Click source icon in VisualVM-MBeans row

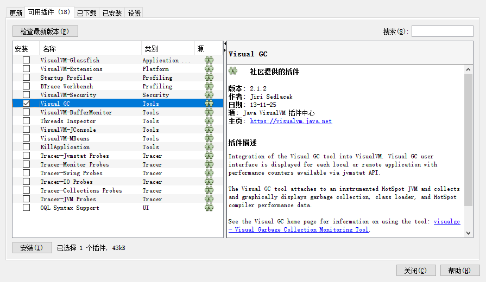coord(209,138)
